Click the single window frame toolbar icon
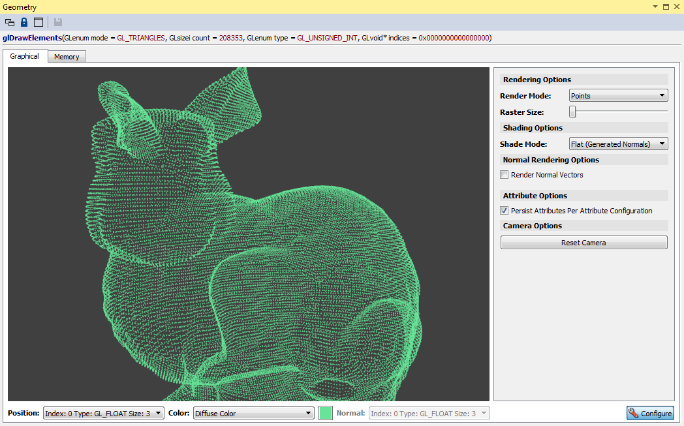This screenshot has width=684, height=426. click(39, 22)
